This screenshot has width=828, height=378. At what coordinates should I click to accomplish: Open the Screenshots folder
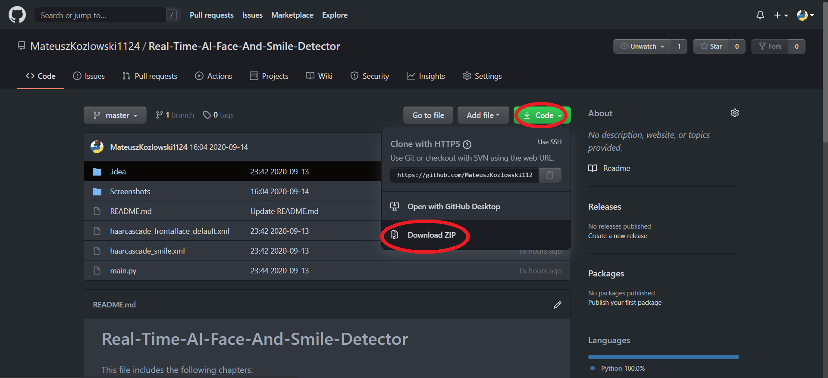click(130, 191)
